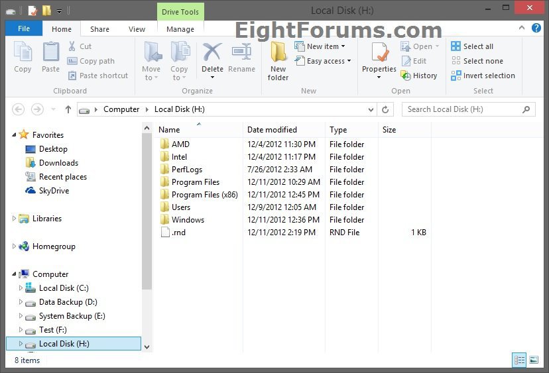Switch to details view in status bar
549x373 pixels.
(x=519, y=360)
